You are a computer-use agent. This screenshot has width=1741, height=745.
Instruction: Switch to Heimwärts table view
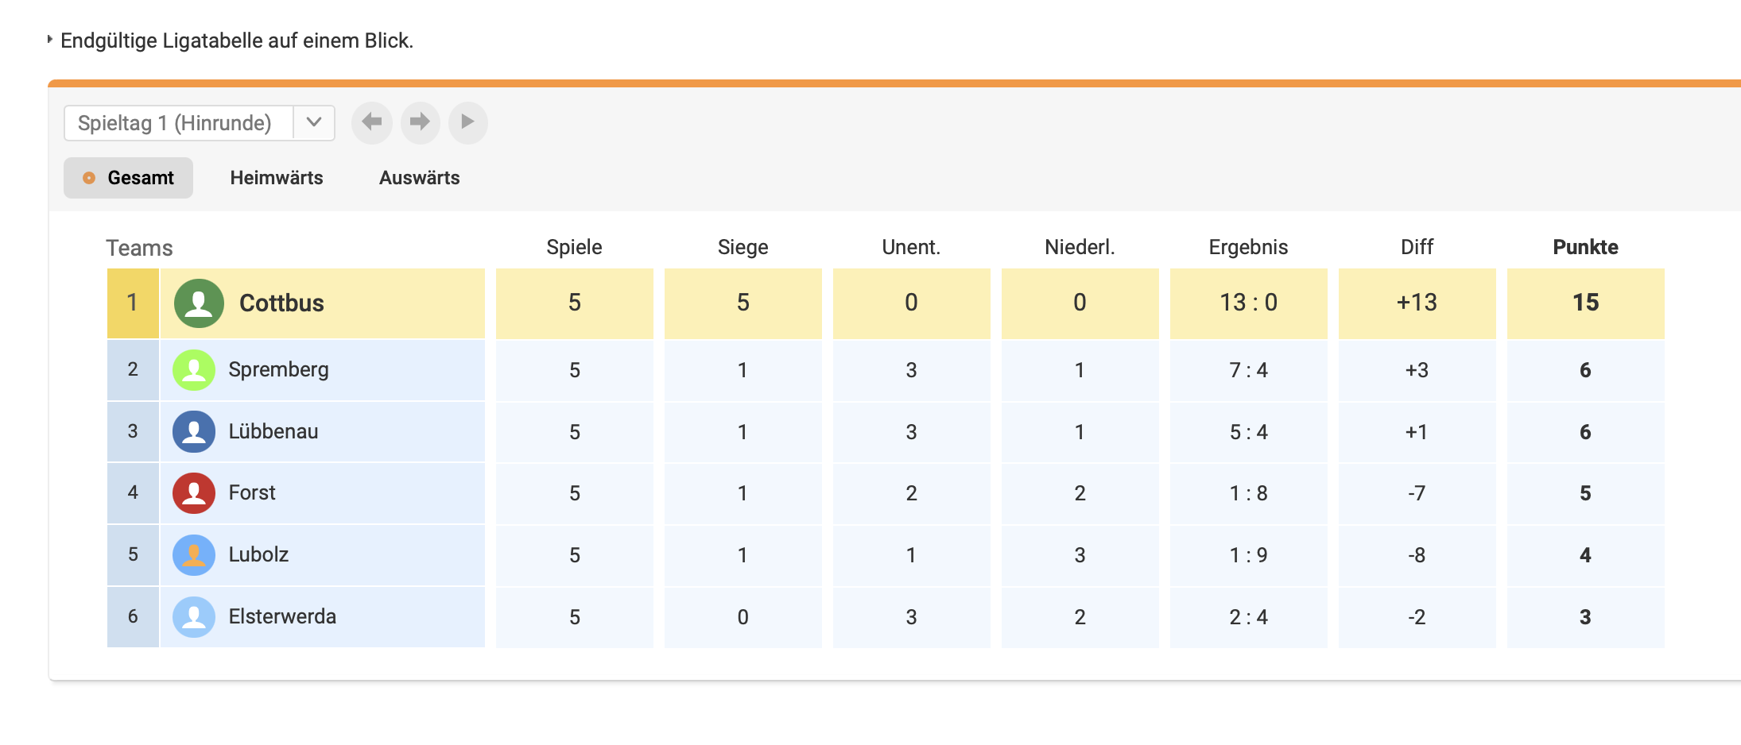tap(277, 178)
